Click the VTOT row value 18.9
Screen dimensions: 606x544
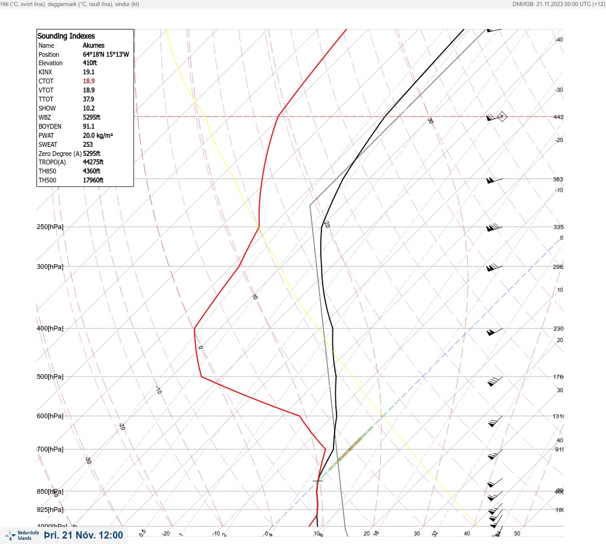(88, 90)
